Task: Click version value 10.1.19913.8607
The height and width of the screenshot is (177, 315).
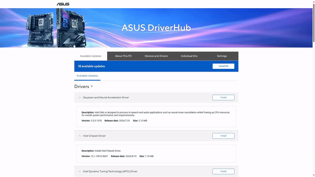Action: point(99,156)
